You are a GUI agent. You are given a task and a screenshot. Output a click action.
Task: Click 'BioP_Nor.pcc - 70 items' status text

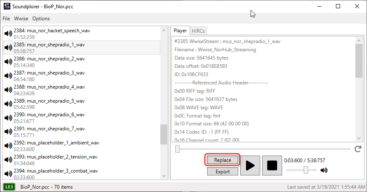(46, 187)
